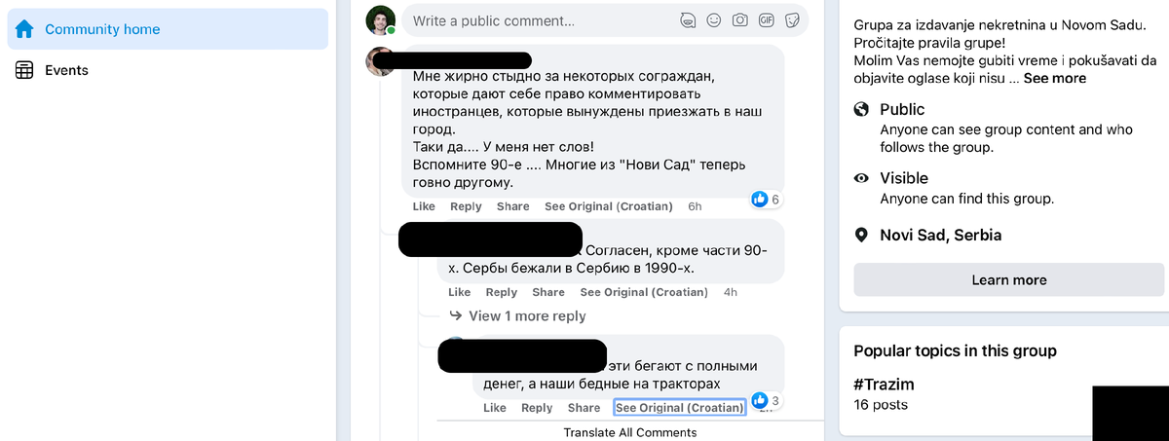Image resolution: width=1169 pixels, height=441 pixels.
Task: Open the Events menu item
Action: pos(66,70)
